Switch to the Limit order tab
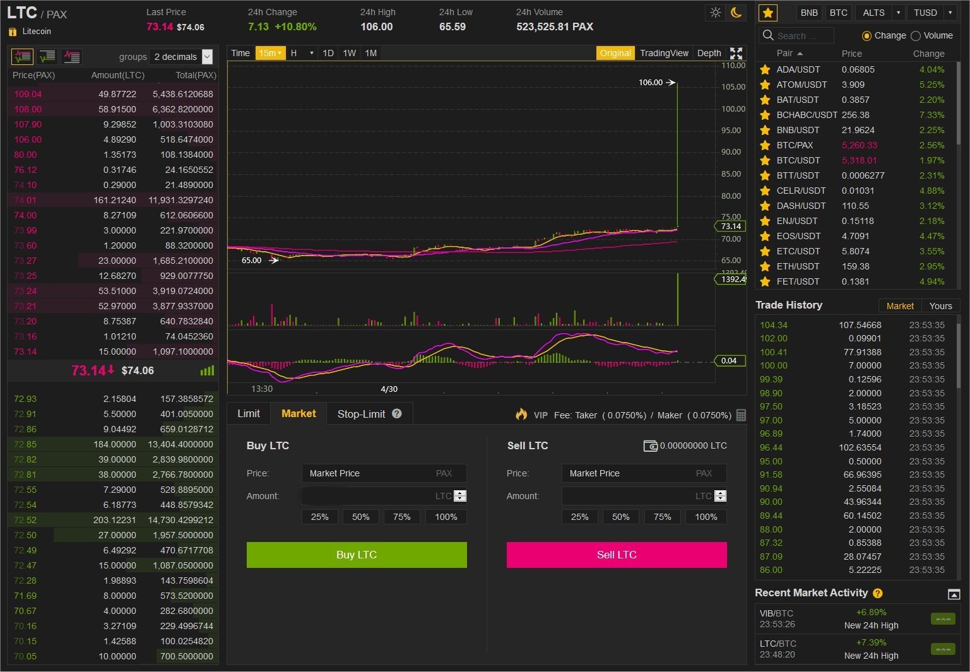 click(x=249, y=414)
